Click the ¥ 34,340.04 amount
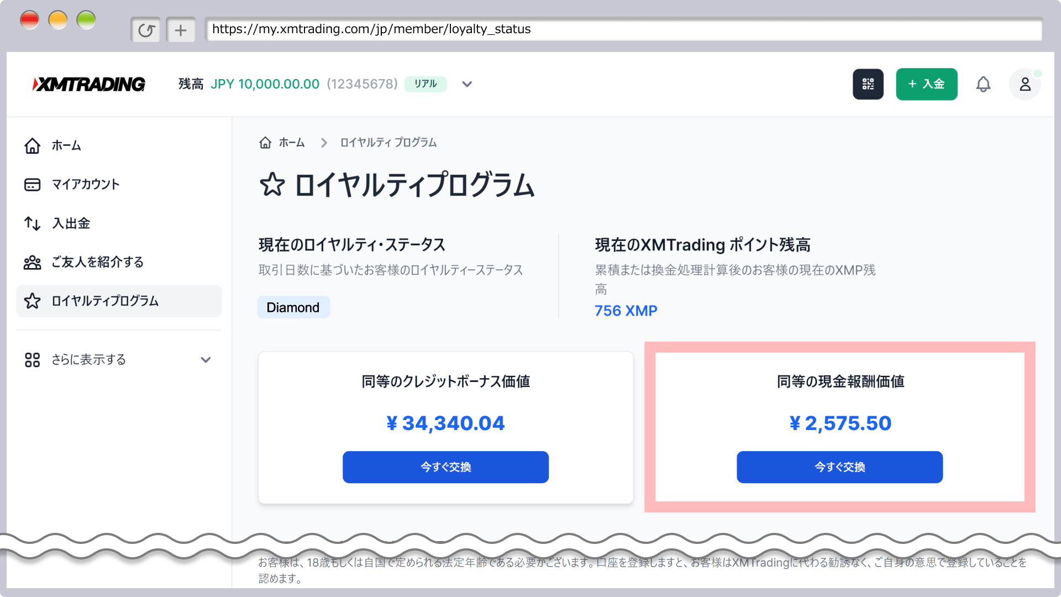 coord(445,423)
